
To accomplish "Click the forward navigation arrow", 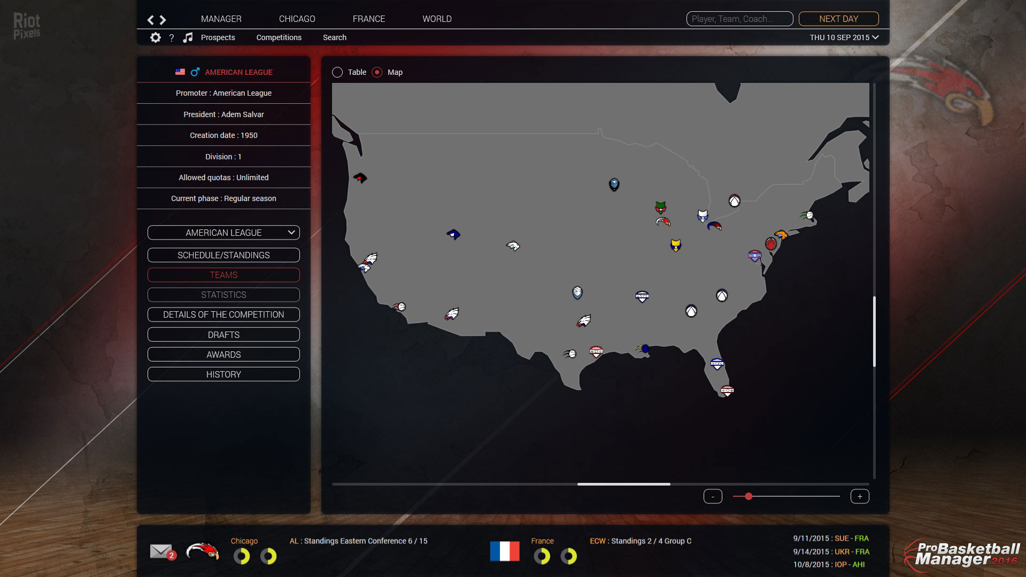I will click(x=163, y=20).
